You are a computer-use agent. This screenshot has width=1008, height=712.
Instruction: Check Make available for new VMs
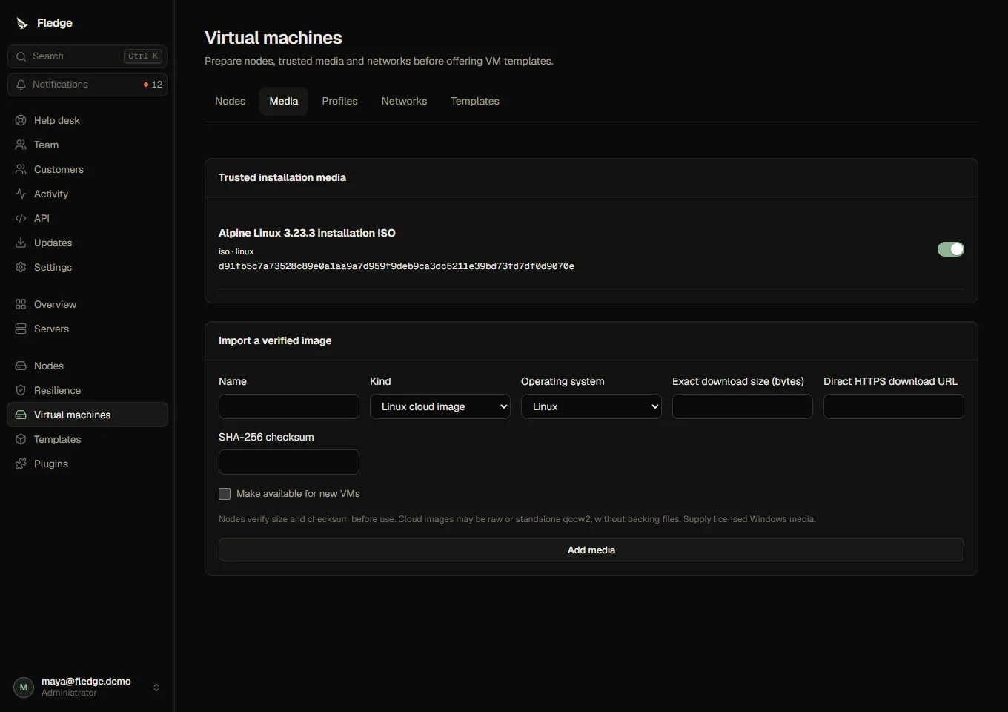(225, 494)
